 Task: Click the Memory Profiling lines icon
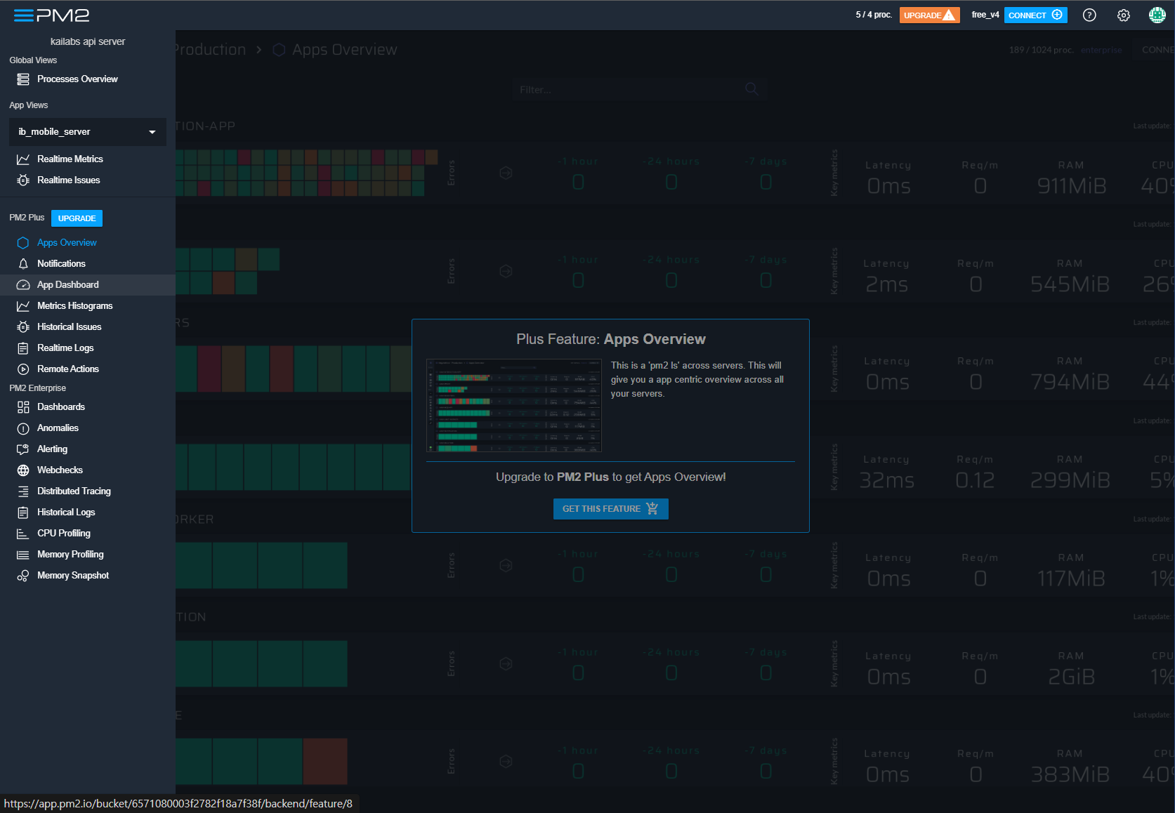(23, 555)
